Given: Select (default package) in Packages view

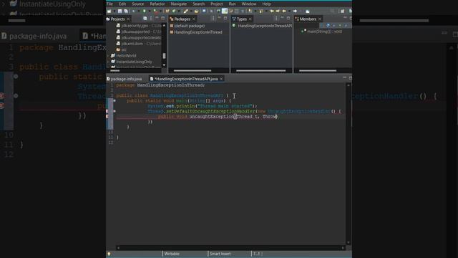Looking at the screenshot, I should click(187, 26).
